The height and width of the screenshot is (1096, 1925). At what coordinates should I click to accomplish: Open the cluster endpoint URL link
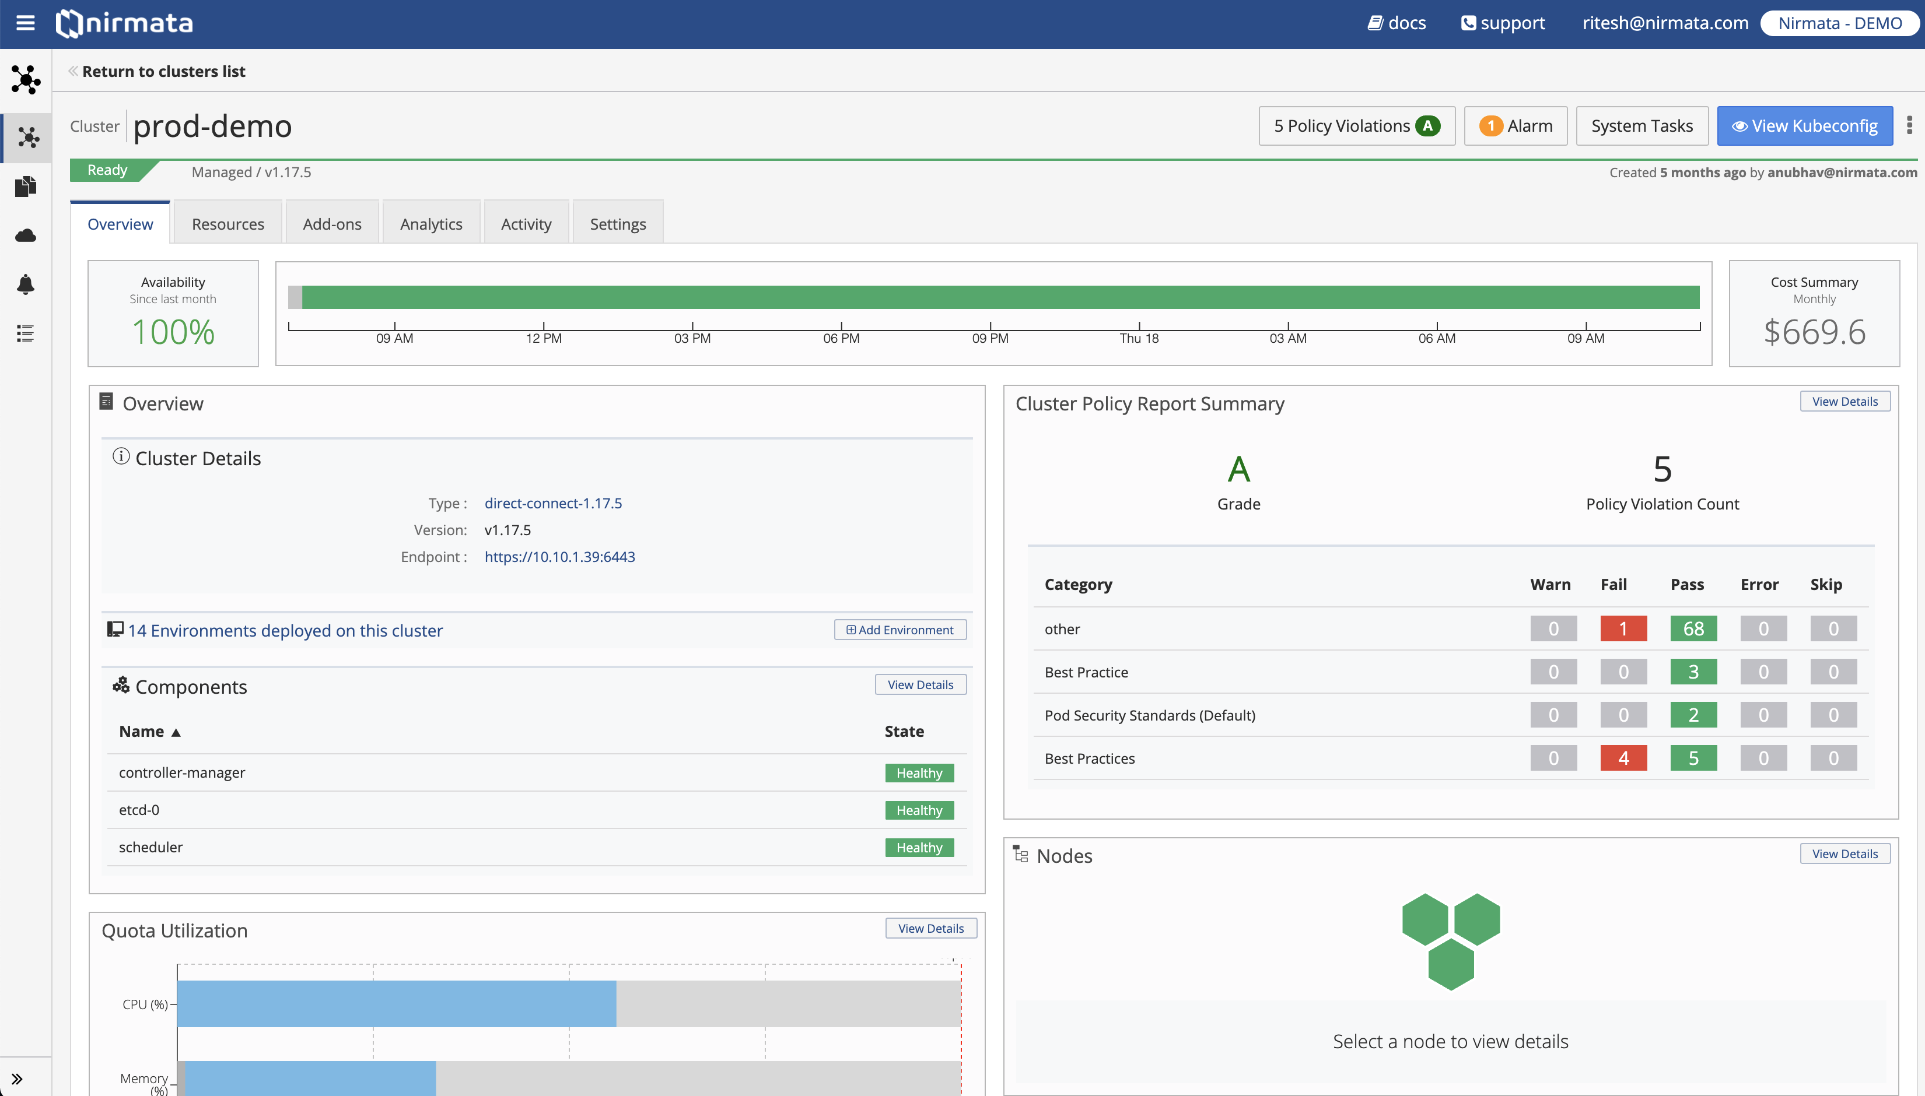pyautogui.click(x=559, y=556)
